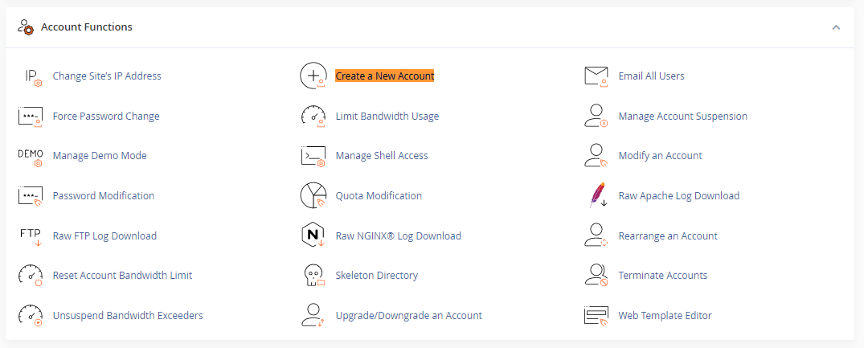
Task: Click the Raw NGINX Log Download icon
Action: click(313, 236)
